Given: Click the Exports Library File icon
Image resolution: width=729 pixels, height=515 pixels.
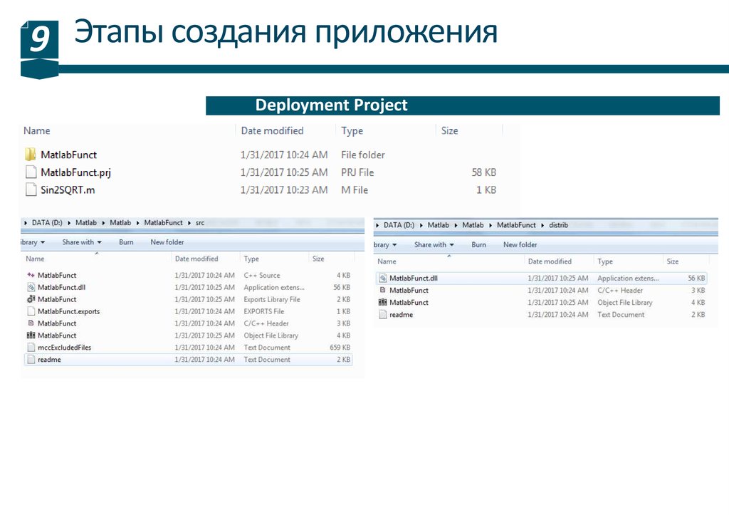Looking at the screenshot, I should coord(30,299).
